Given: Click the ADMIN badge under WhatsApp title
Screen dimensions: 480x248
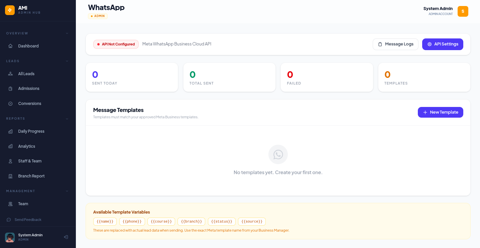Looking at the screenshot, I should (x=98, y=16).
